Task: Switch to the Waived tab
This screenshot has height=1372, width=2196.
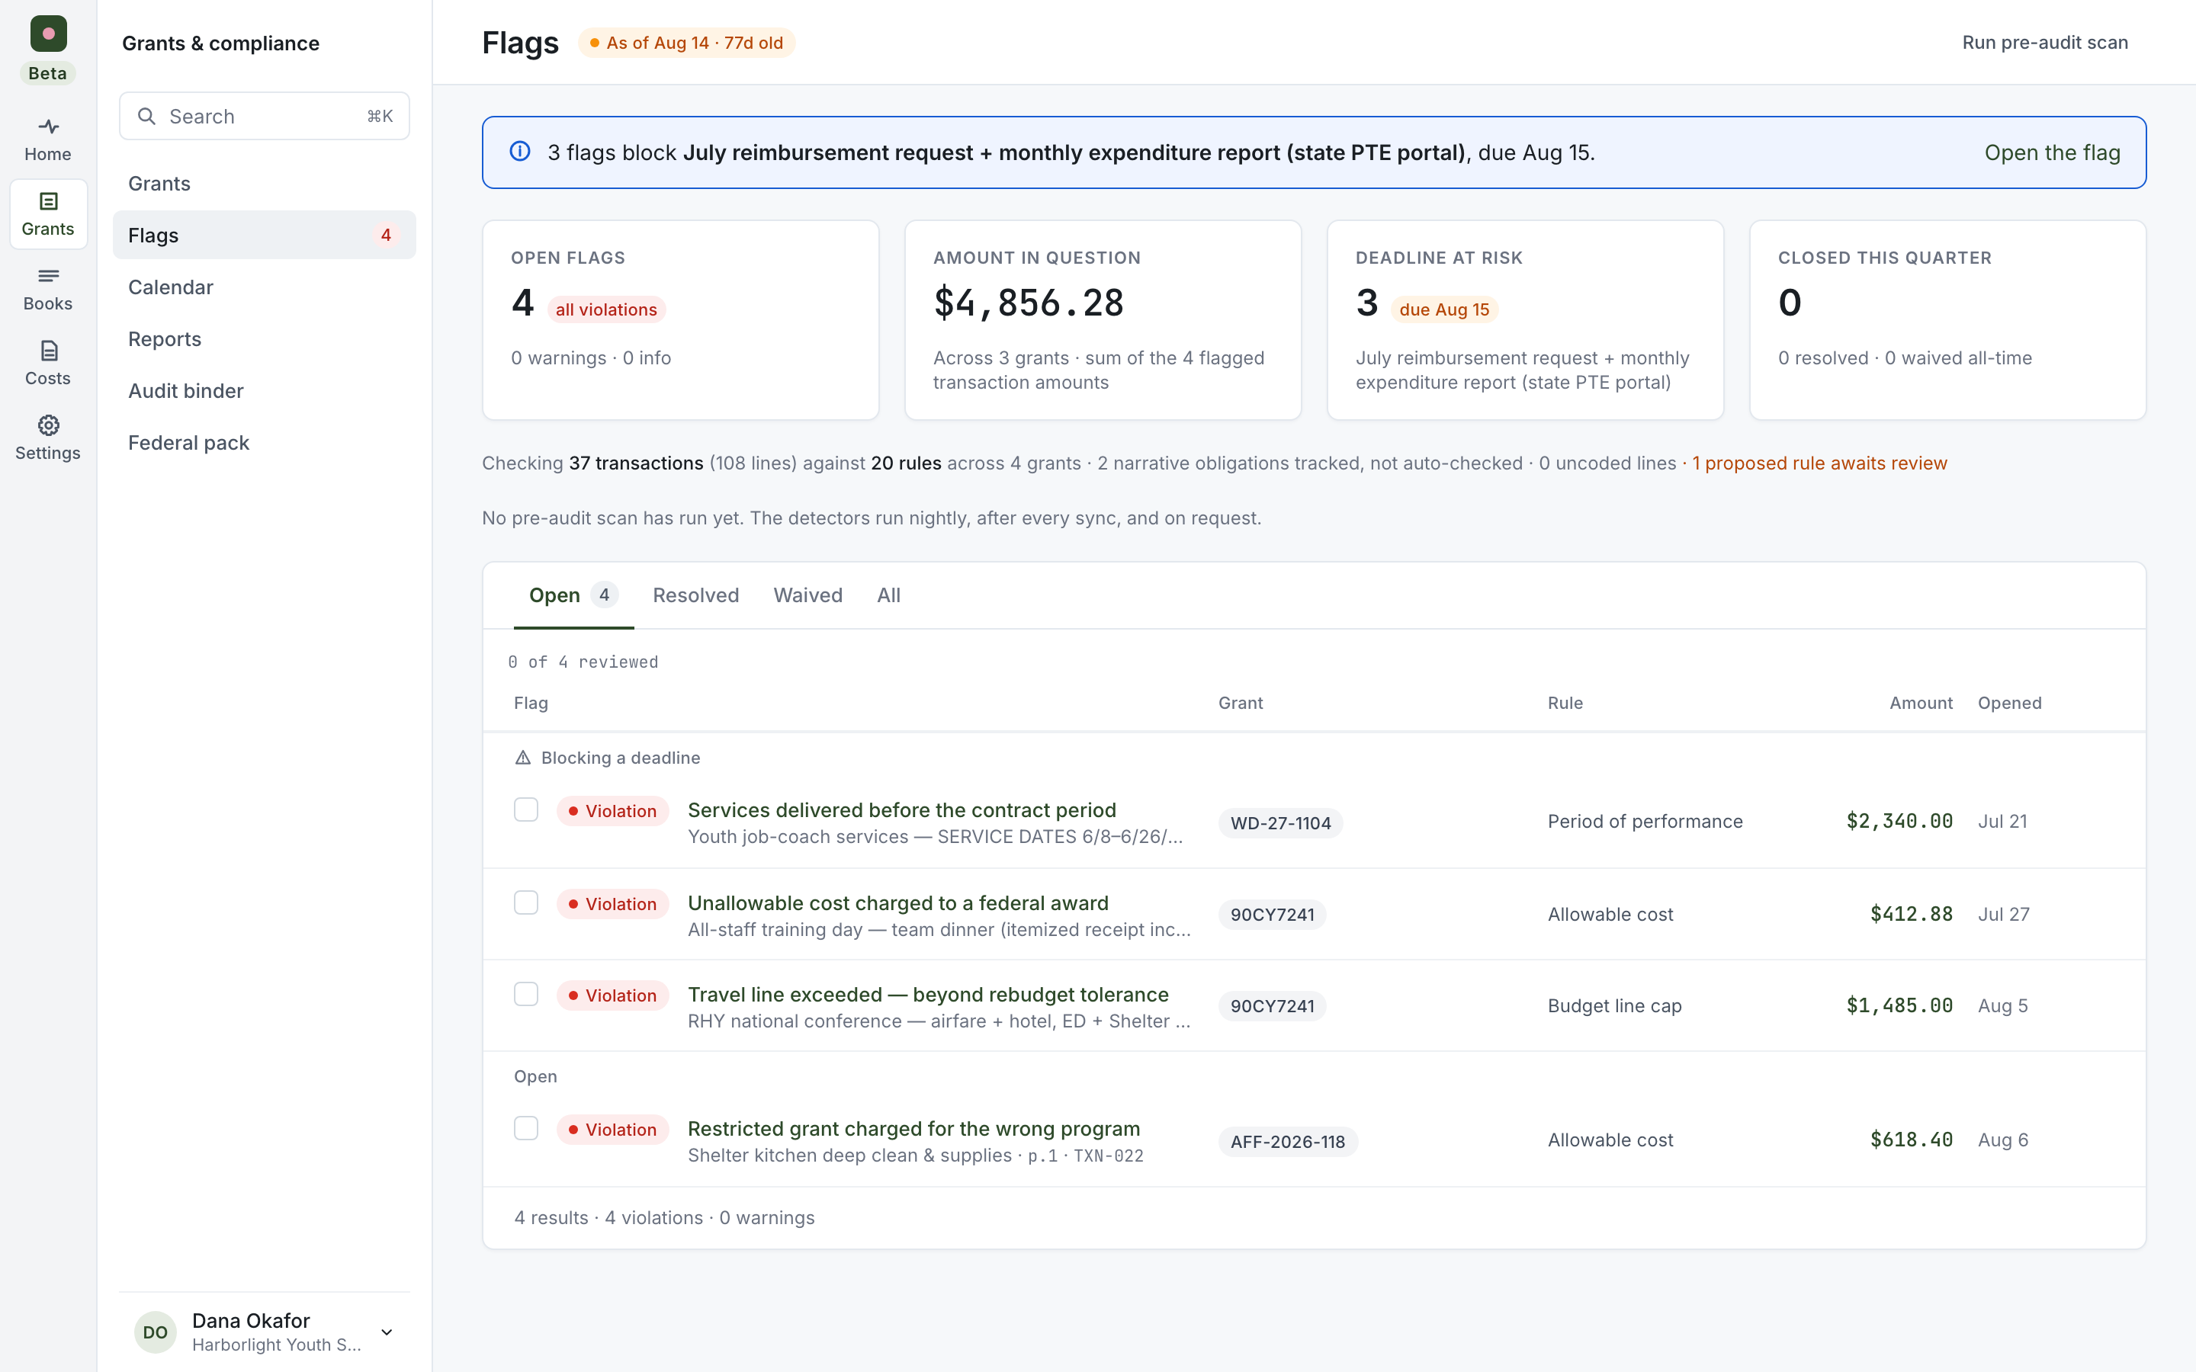Action: click(807, 595)
